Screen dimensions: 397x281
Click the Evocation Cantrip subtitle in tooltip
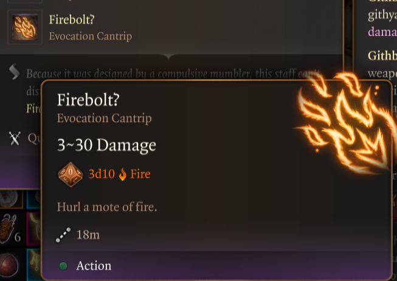[x=105, y=119]
